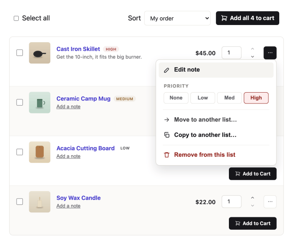Choose Move to another list…

click(216, 120)
